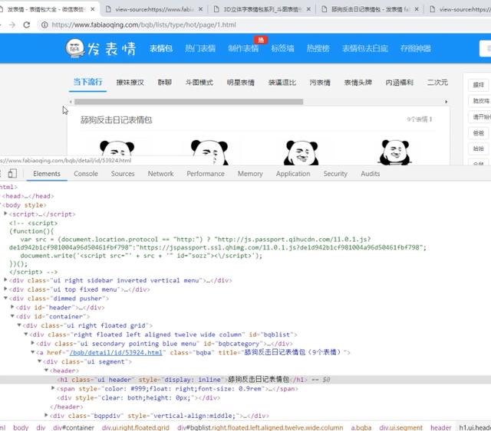This screenshot has width=491, height=431.
Task: Click the site search box in header
Action: (x=485, y=48)
